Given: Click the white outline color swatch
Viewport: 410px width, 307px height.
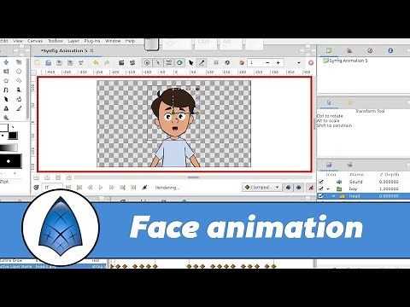Looking at the screenshot, I should [3, 128].
